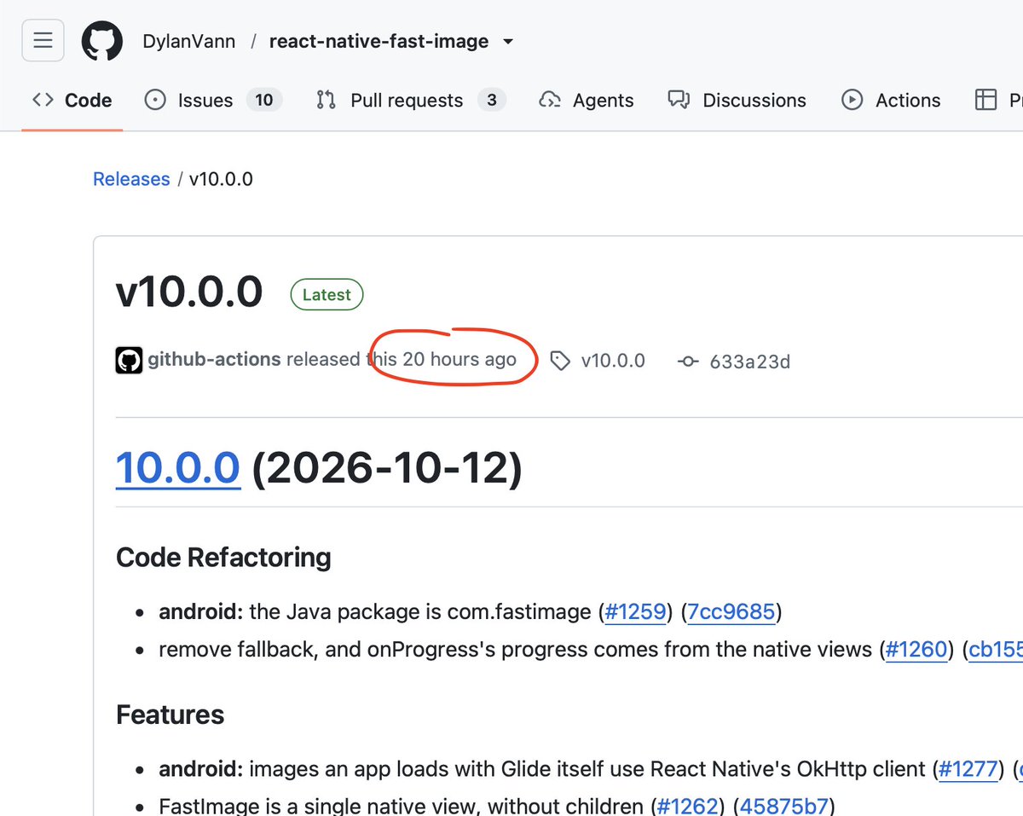
Task: Click the GitHub logo
Action: click(102, 41)
